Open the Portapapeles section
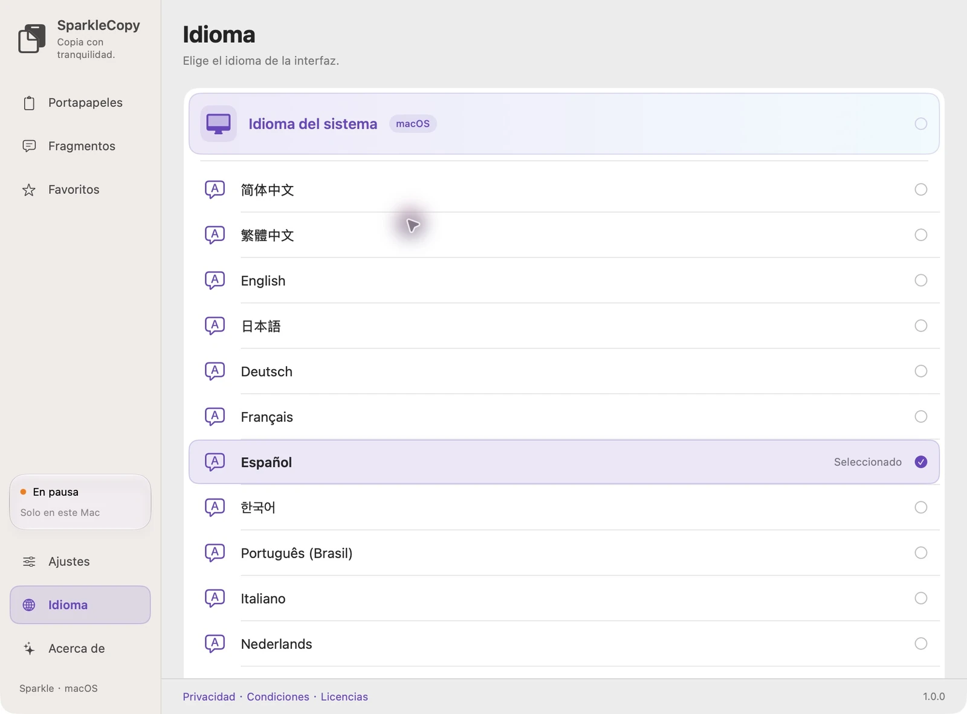Viewport: 967px width, 714px height. 80,103
